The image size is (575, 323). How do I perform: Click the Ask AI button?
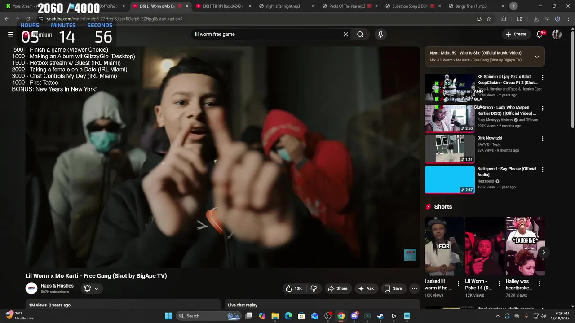(366, 288)
